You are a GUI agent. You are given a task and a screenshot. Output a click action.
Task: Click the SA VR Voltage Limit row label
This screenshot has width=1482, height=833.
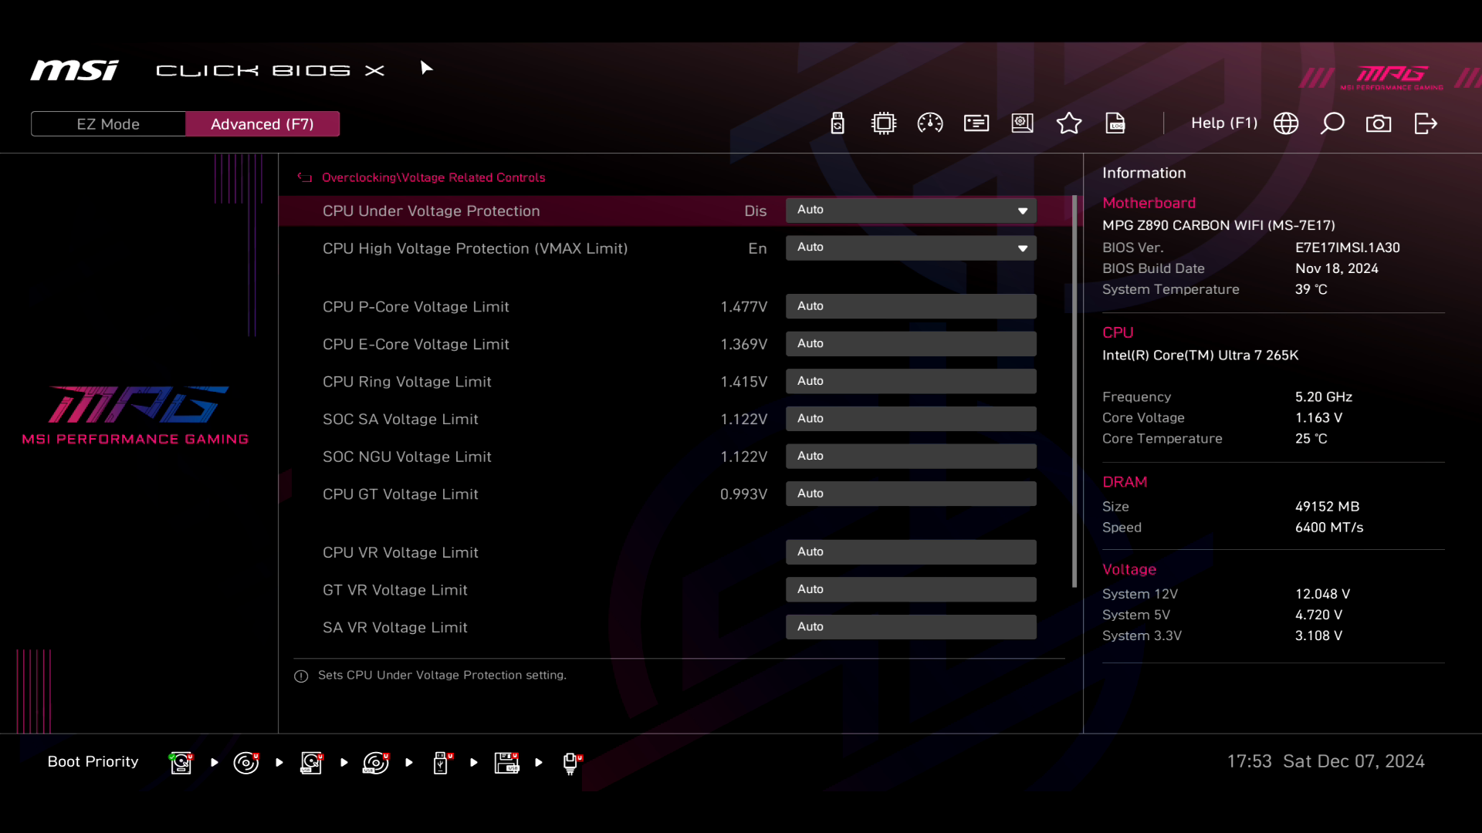click(394, 627)
